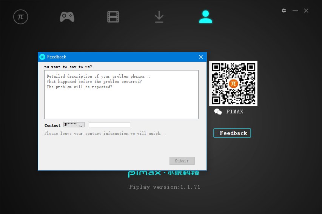The image size is (322, 214).
Task: Click the PIMAX label under QR code
Action: 235,112
